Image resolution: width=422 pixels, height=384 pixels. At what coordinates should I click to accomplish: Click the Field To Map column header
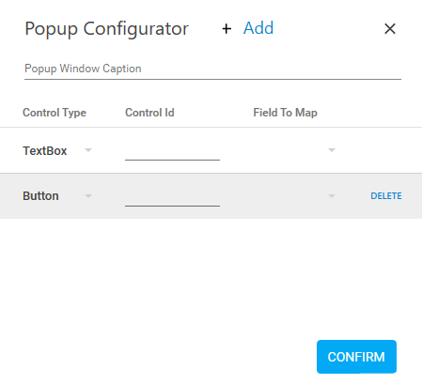286,113
